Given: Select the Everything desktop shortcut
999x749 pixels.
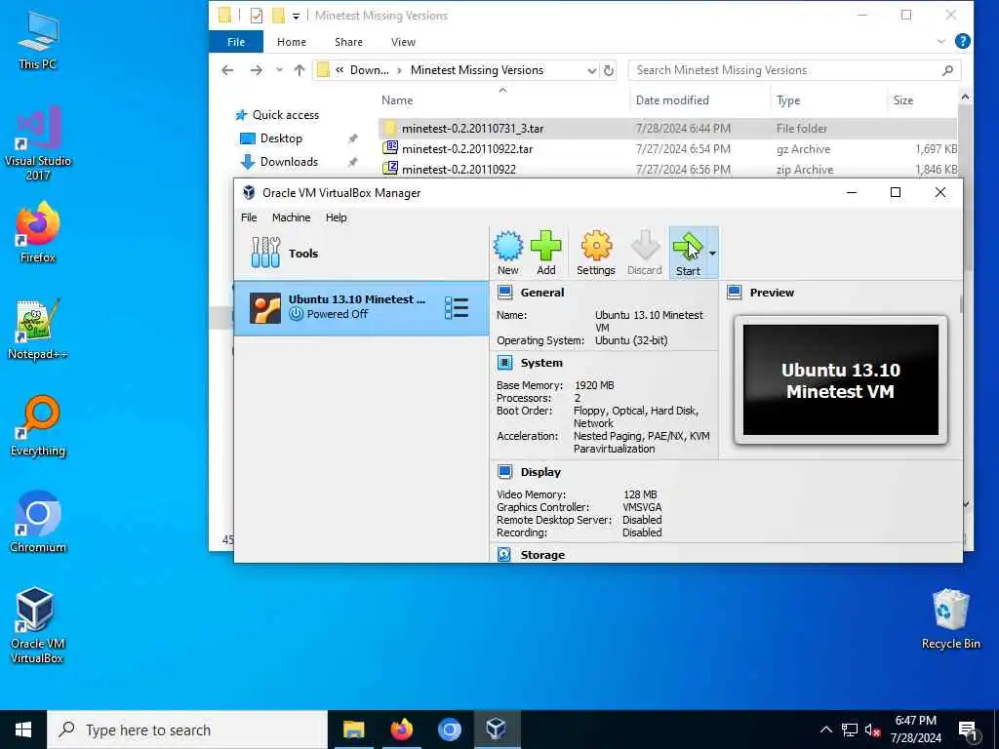Looking at the screenshot, I should coord(38,426).
